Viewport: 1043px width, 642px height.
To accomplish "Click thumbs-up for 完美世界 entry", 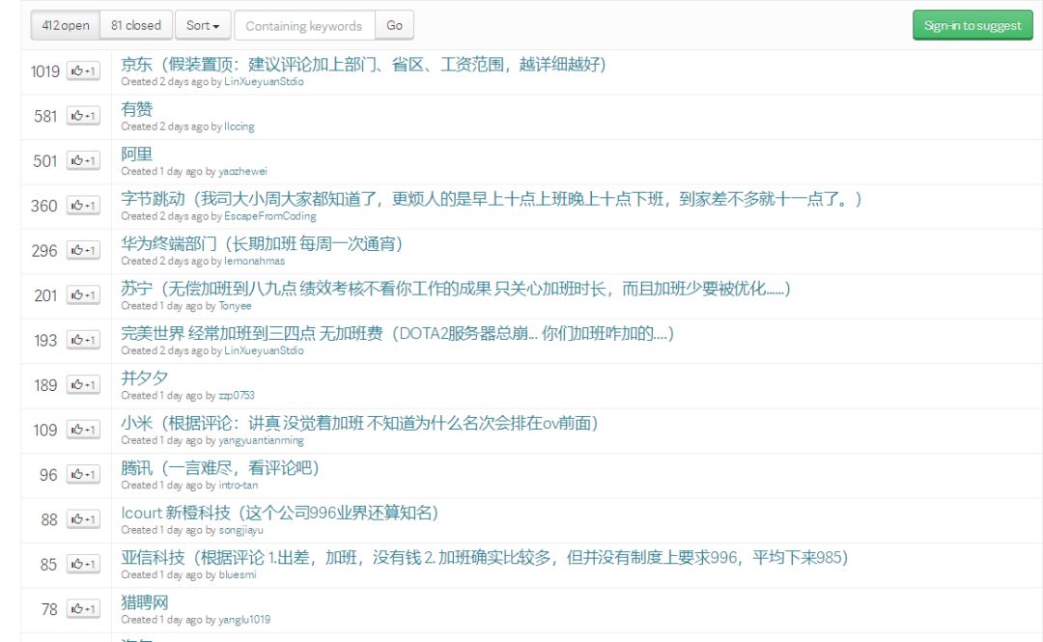I will pyautogui.click(x=83, y=340).
